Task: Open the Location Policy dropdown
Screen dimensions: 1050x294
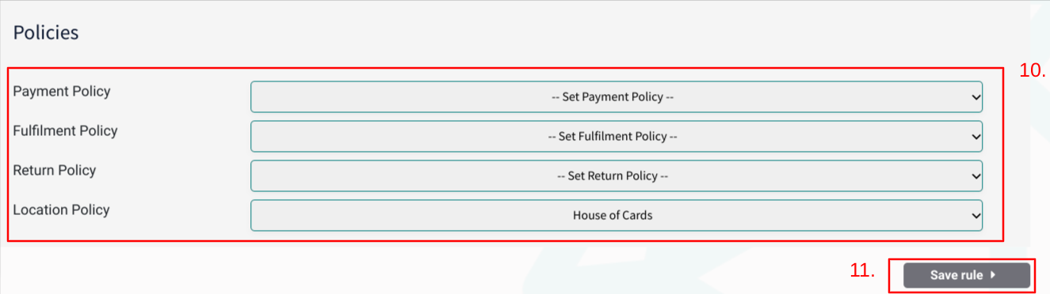Action: pyautogui.click(x=617, y=215)
